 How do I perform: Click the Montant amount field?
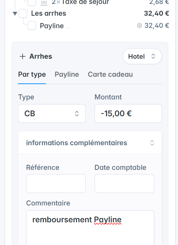pyautogui.click(x=128, y=113)
